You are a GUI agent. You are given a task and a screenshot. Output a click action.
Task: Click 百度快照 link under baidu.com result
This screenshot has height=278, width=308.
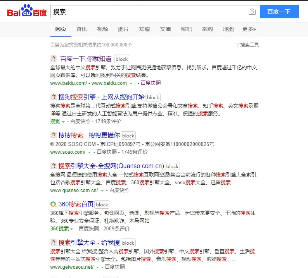click(x=151, y=83)
